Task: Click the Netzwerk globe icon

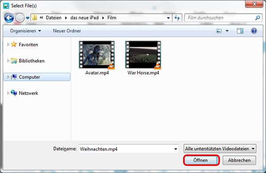Action: [14, 93]
